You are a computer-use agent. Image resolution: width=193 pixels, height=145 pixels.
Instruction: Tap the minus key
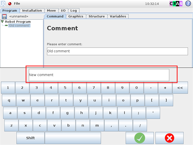(151, 88)
